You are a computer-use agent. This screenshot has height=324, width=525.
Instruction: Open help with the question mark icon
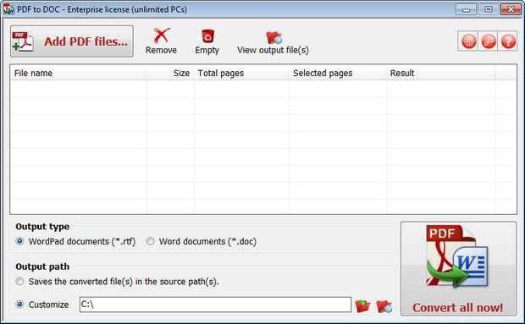(508, 41)
